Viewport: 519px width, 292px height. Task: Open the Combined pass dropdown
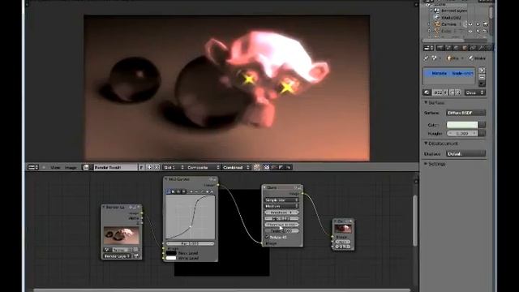[x=236, y=167]
